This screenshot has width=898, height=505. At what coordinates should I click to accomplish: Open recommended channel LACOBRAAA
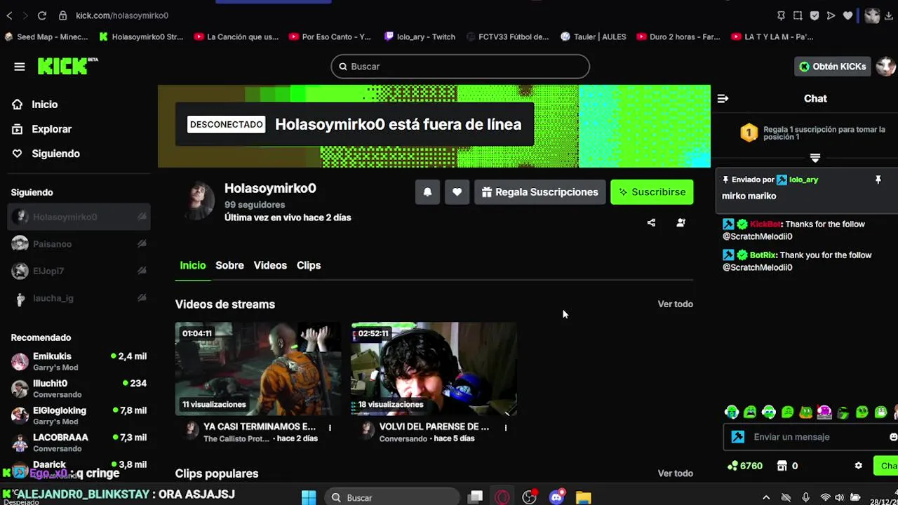click(x=79, y=443)
